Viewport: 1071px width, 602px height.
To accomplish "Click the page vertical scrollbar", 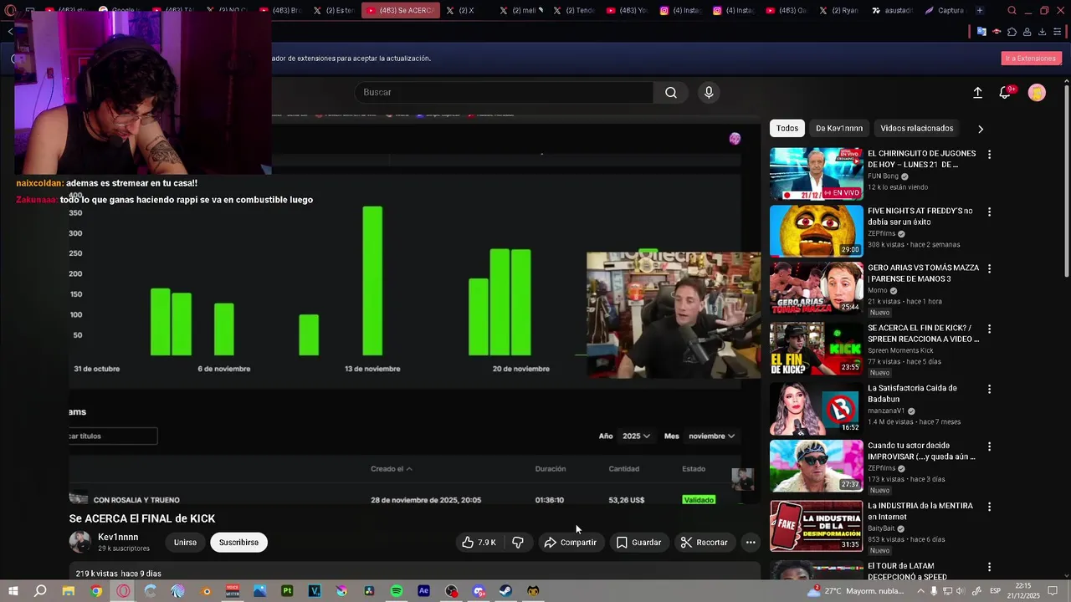I will click(x=1066, y=180).
